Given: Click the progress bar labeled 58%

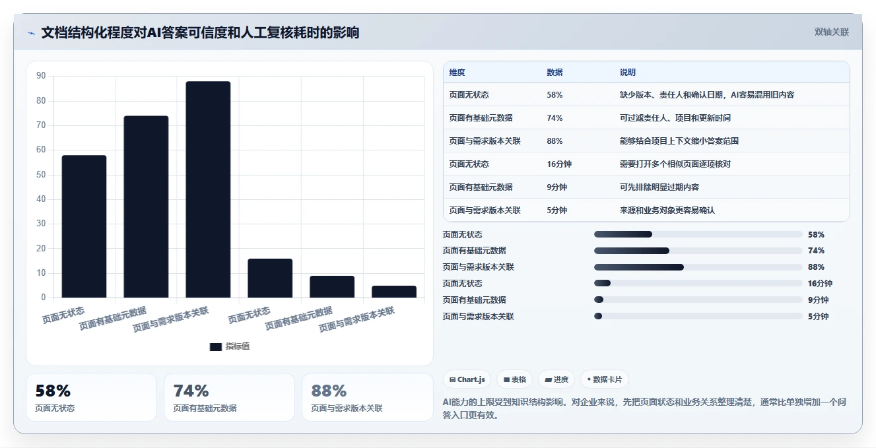Looking at the screenshot, I should pyautogui.click(x=698, y=234).
